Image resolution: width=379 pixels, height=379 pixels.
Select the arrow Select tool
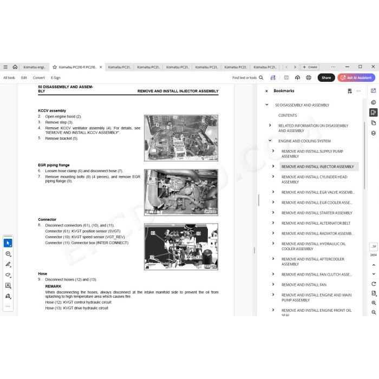[x=8, y=243]
